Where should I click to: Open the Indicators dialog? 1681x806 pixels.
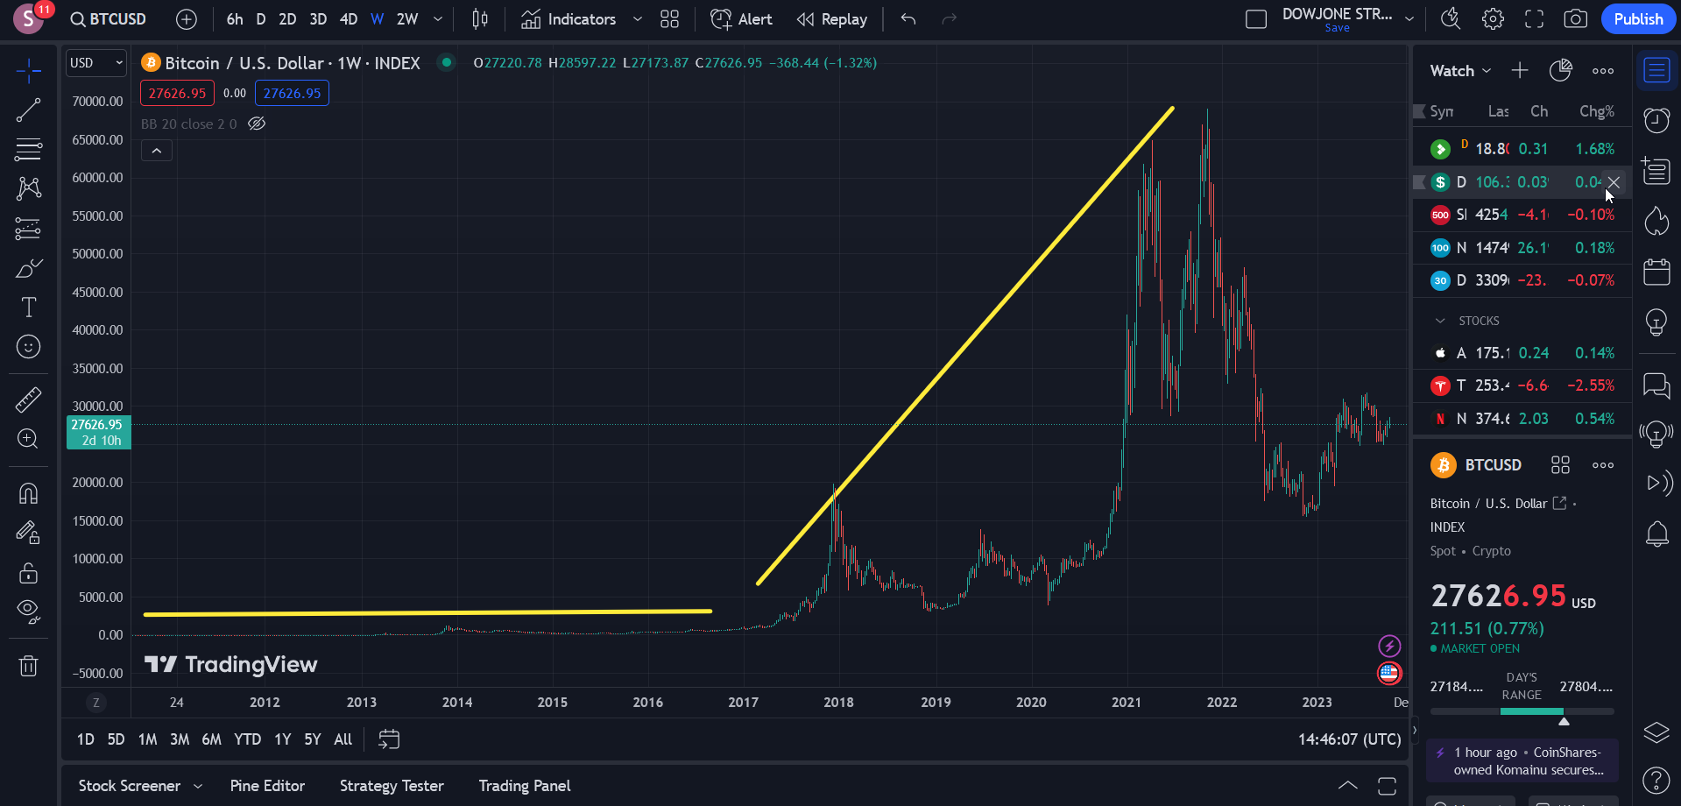tap(569, 19)
